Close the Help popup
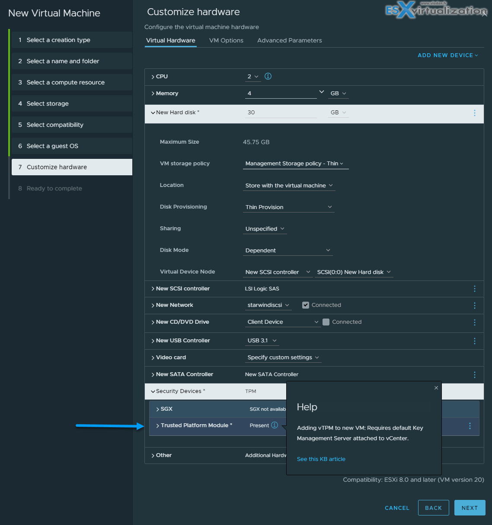 click(x=436, y=388)
